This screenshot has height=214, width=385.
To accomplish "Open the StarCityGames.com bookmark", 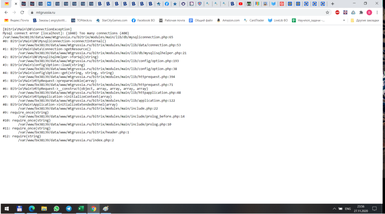I will (112, 20).
